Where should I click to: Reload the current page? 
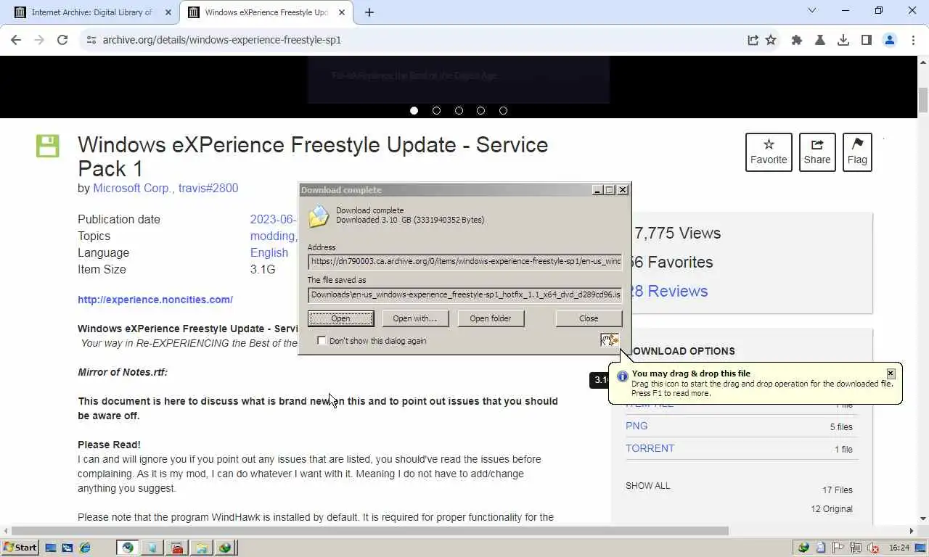tap(62, 40)
